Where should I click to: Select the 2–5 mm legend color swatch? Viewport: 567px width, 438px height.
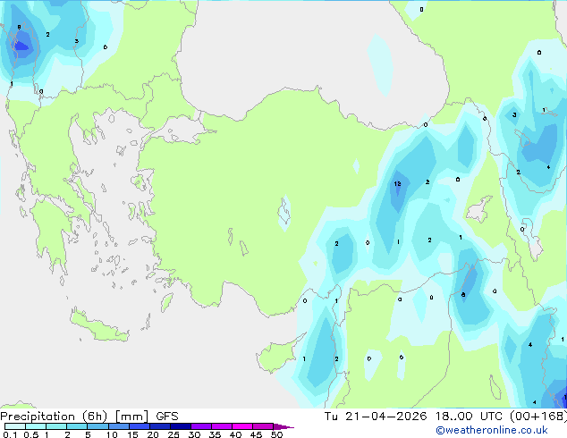(x=77, y=426)
